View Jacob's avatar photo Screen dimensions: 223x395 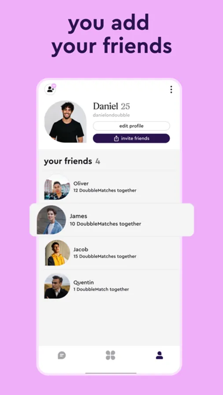pyautogui.click(x=57, y=253)
